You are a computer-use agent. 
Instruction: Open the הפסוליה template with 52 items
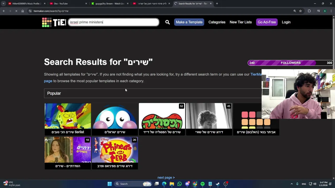[x=162, y=119]
